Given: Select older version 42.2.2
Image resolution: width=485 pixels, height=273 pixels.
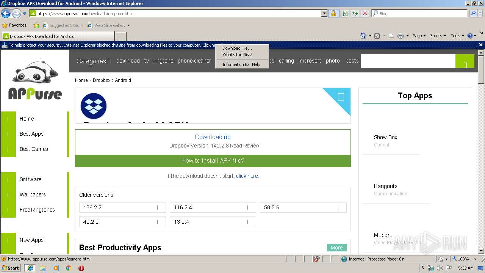Looking at the screenshot, I should click(x=123, y=222).
